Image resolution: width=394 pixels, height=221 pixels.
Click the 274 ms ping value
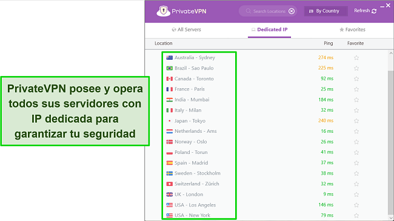326,57
